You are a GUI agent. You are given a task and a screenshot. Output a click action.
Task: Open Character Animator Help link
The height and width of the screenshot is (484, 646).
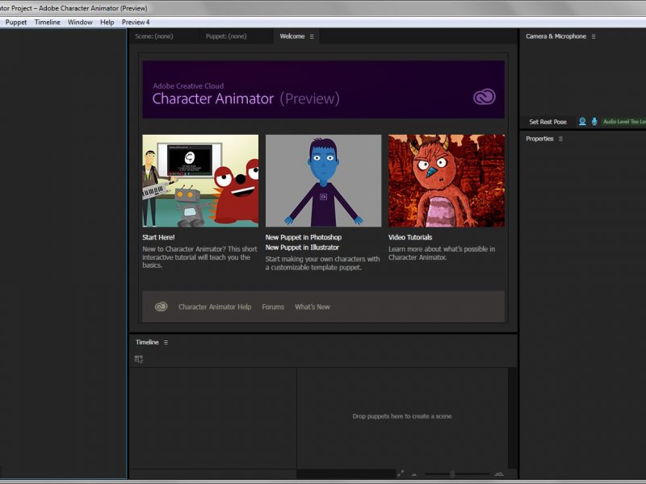click(215, 307)
